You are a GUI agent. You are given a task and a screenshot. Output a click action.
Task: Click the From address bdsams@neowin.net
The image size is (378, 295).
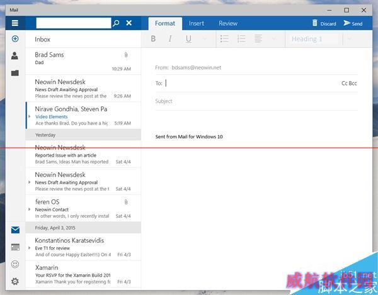point(196,67)
